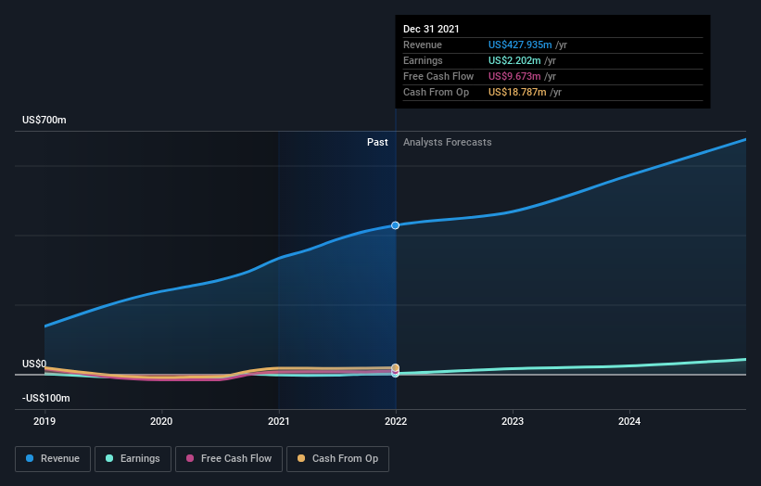This screenshot has height=486, width=761.
Task: Click the Revenue row label in tooltip
Action: tap(423, 45)
